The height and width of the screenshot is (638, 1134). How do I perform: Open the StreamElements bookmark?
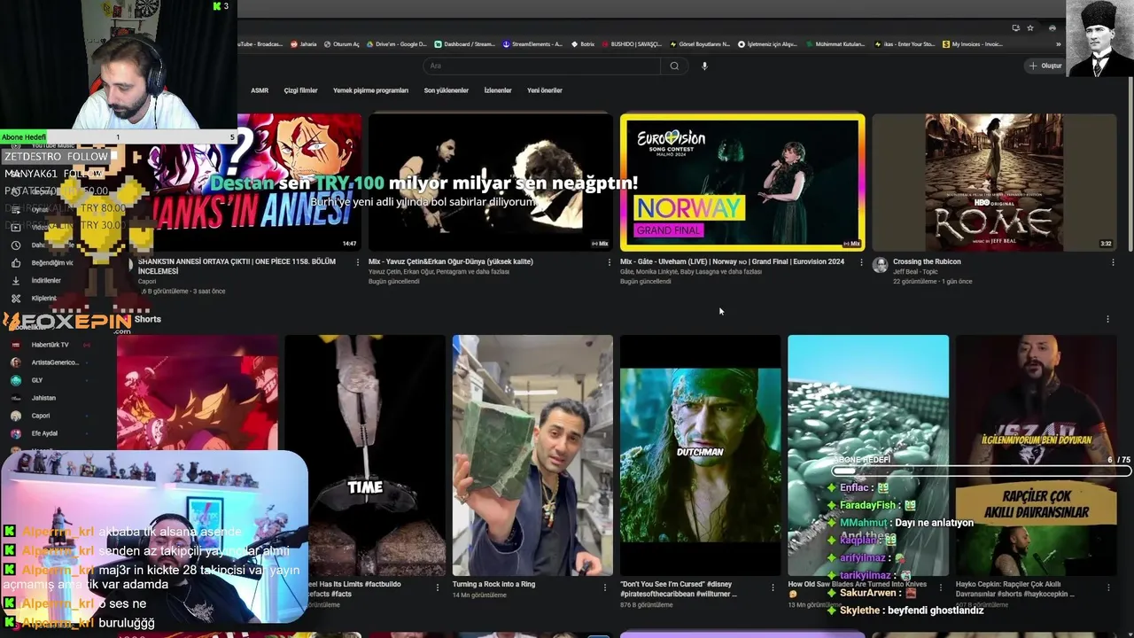[532, 44]
